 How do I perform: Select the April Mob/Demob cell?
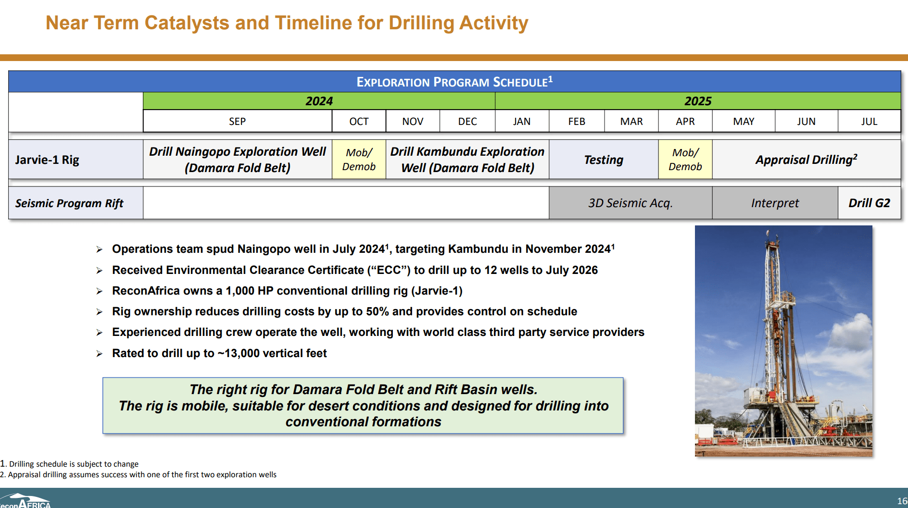[685, 159]
